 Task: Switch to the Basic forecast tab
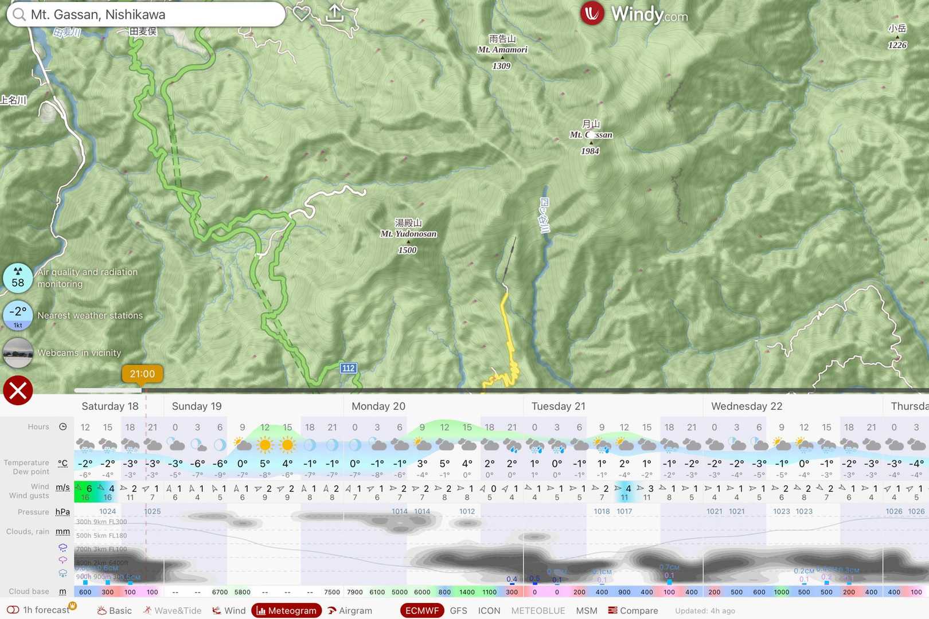pos(115,610)
